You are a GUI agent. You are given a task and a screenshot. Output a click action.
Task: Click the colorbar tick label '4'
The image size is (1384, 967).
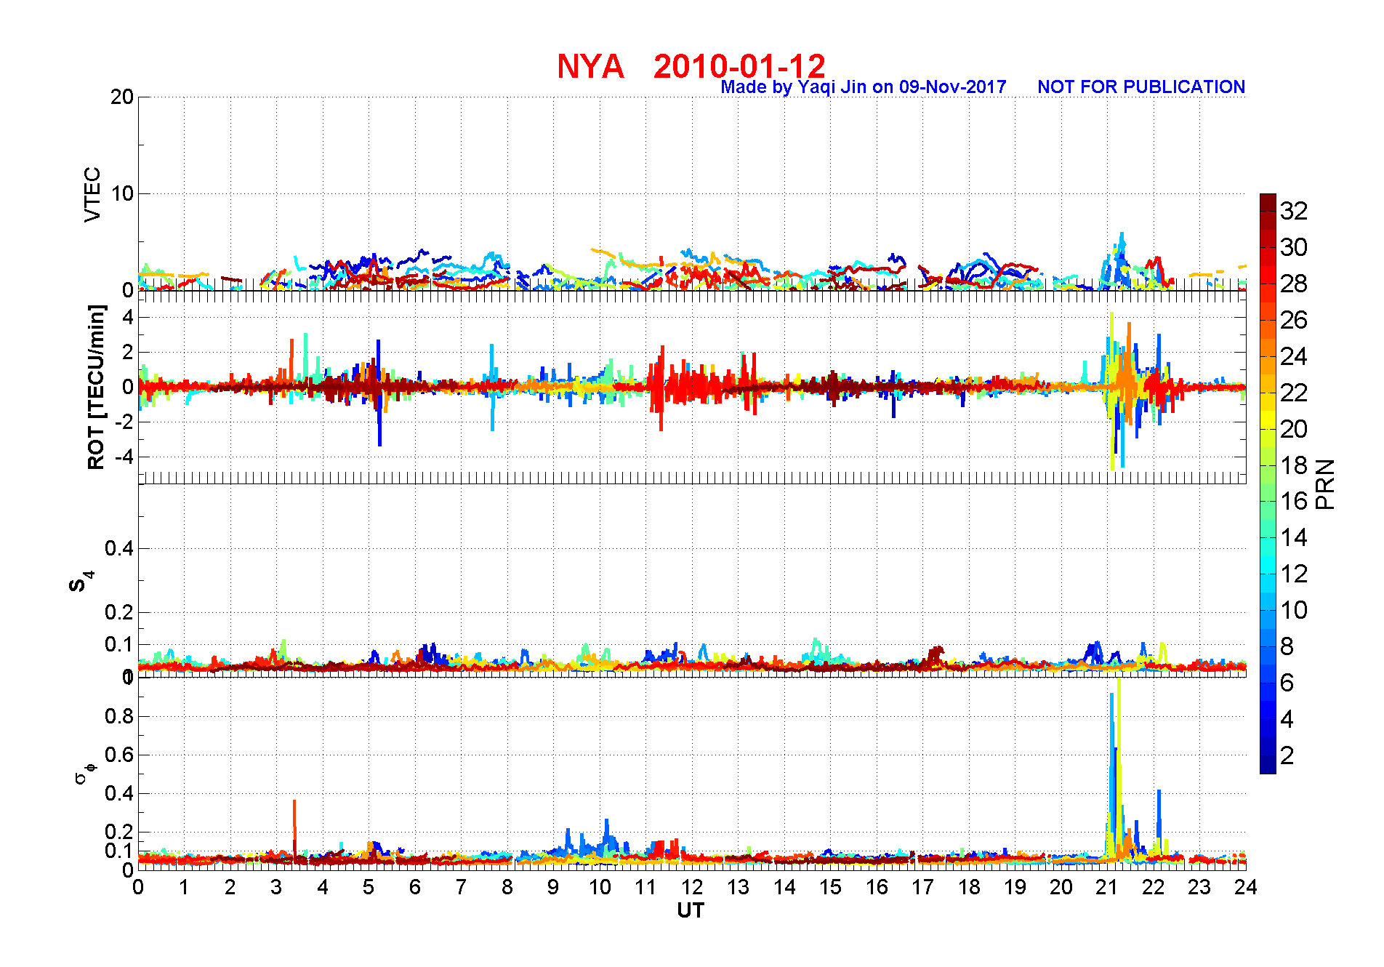1287,719
